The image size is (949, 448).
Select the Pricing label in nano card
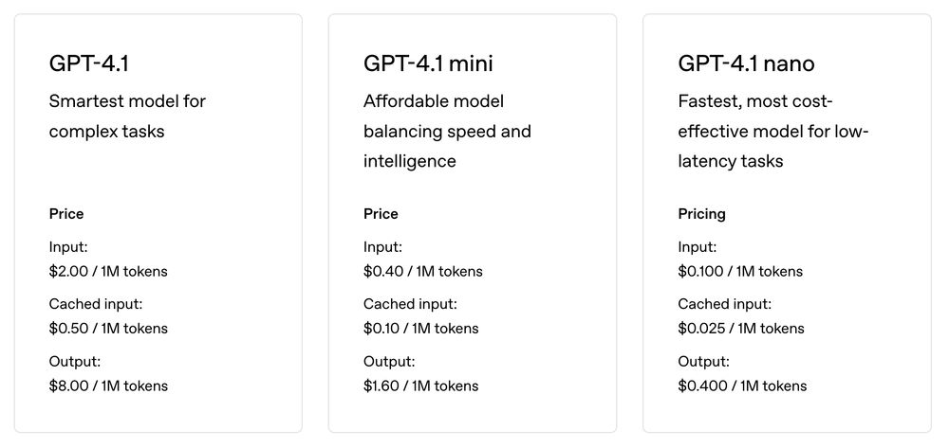[x=701, y=214]
